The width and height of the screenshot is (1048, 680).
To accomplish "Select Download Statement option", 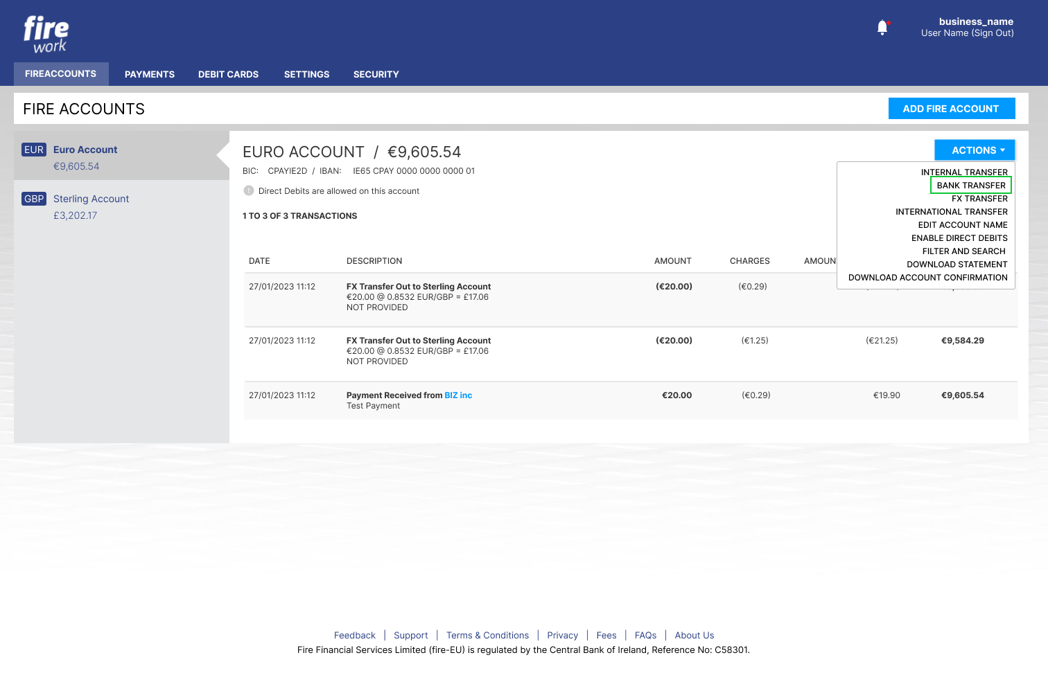I will click(x=957, y=265).
